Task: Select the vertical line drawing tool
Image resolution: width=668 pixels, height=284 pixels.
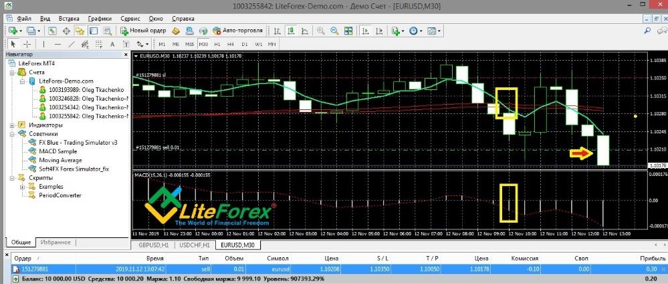Action: [x=43, y=44]
